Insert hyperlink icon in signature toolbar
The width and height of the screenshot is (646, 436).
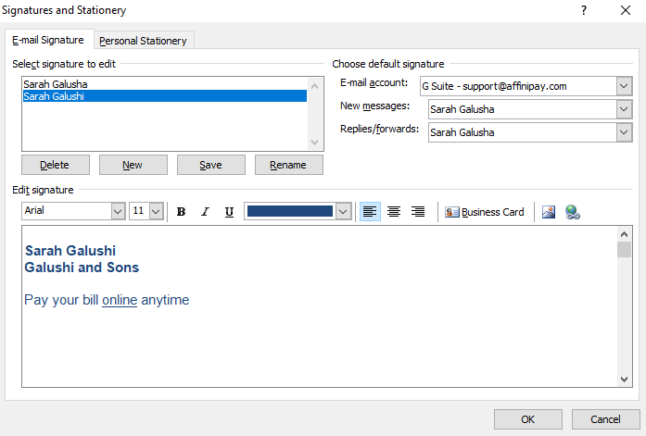coord(572,212)
